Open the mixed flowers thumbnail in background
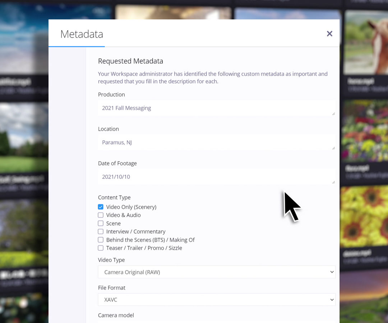Image resolution: width=388 pixels, height=323 pixels. click(364, 131)
